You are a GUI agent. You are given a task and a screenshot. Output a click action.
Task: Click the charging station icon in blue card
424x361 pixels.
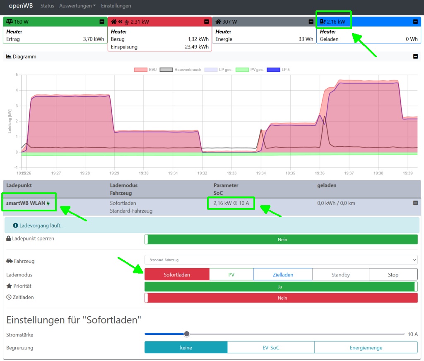[323, 22]
